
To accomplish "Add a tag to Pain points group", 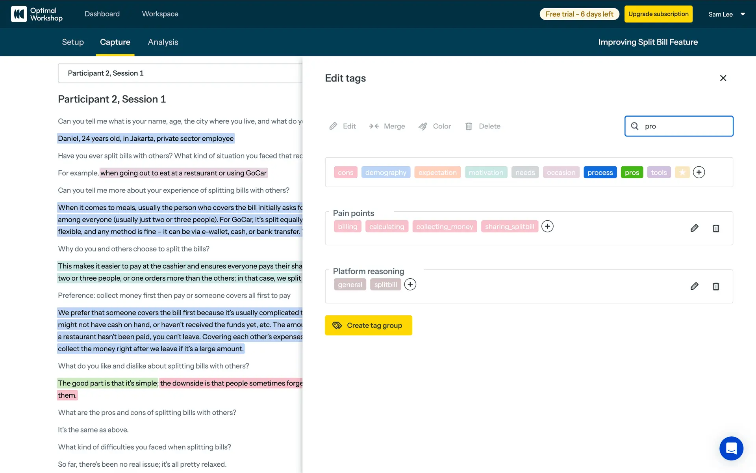I will click(x=547, y=226).
